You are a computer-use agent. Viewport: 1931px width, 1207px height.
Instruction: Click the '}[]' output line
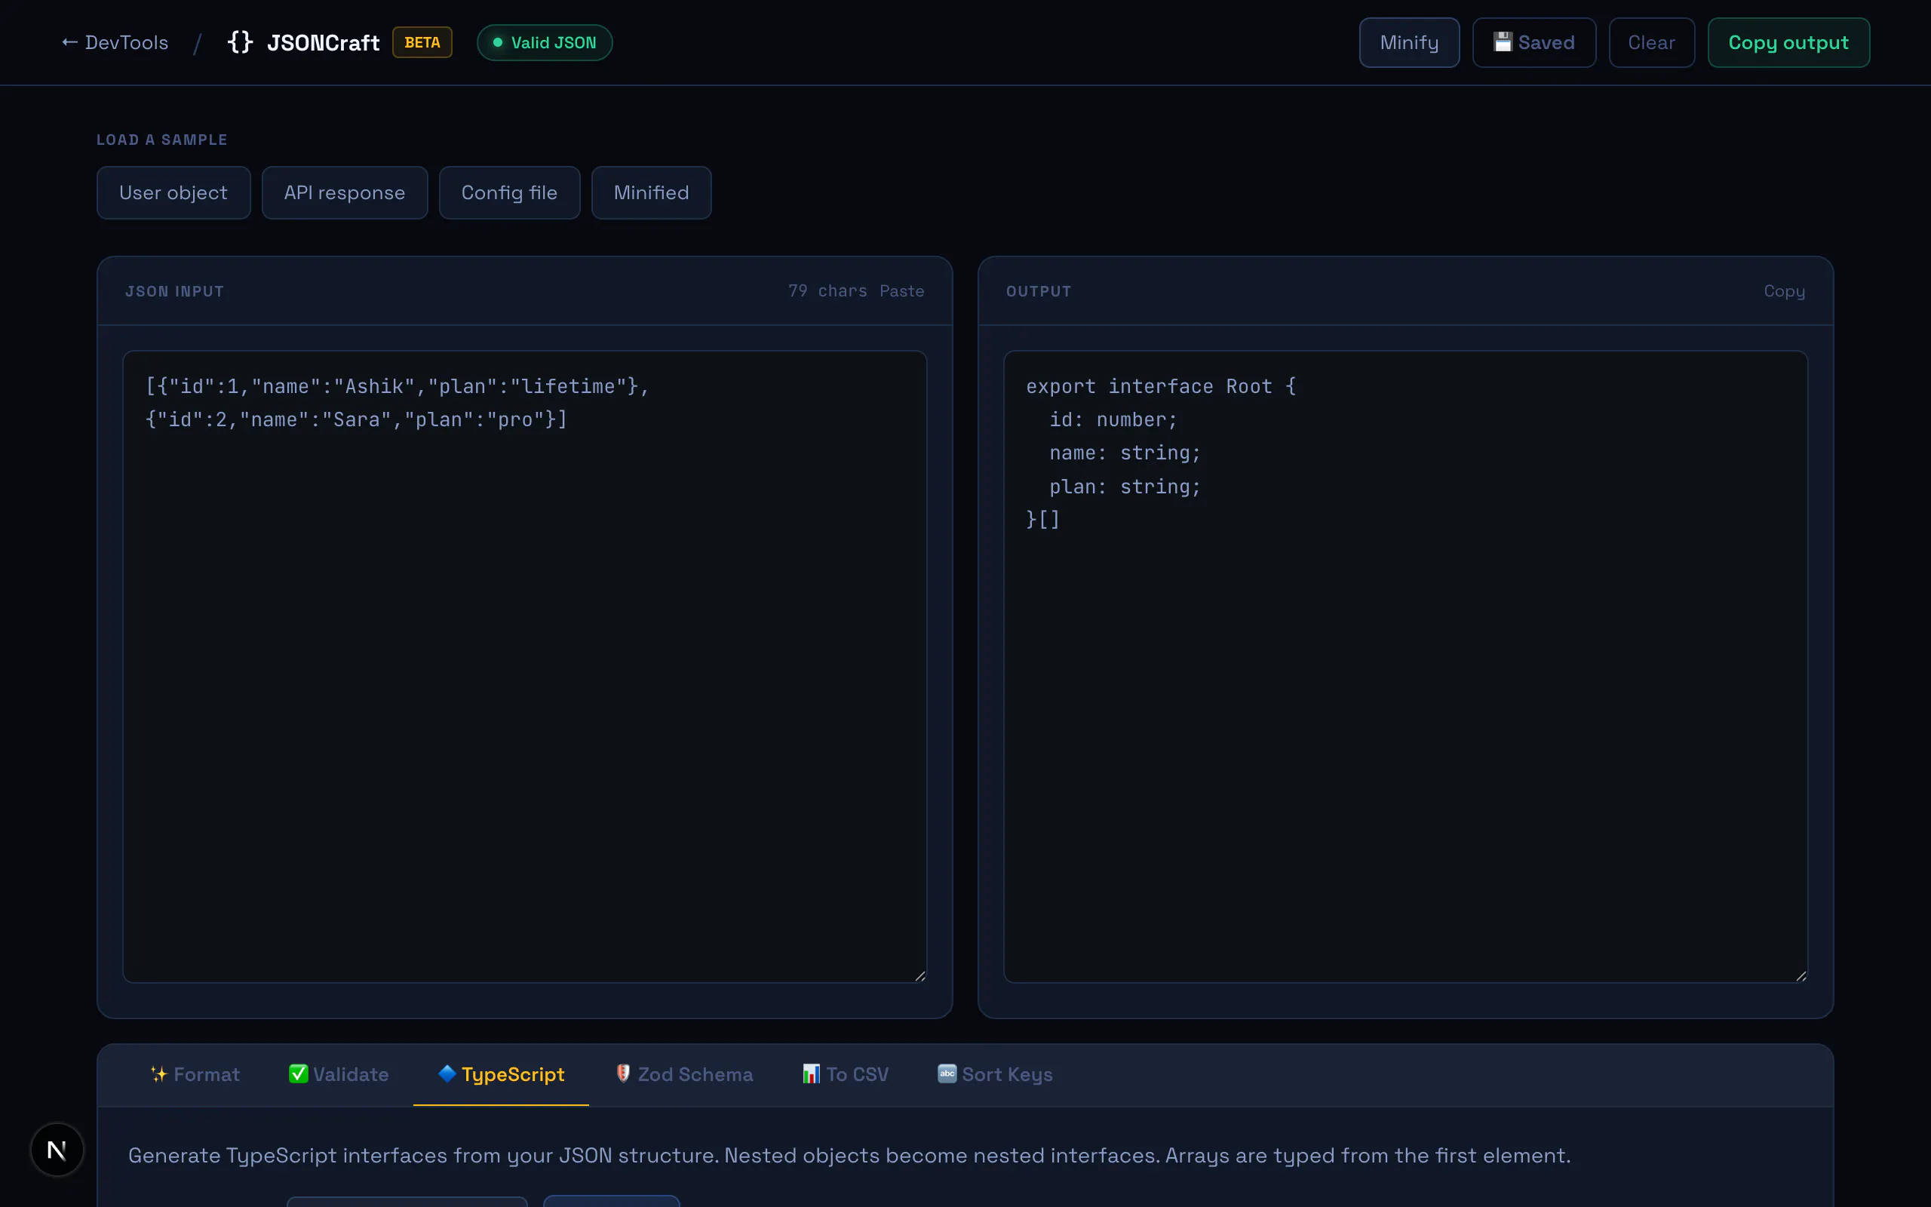click(1043, 520)
